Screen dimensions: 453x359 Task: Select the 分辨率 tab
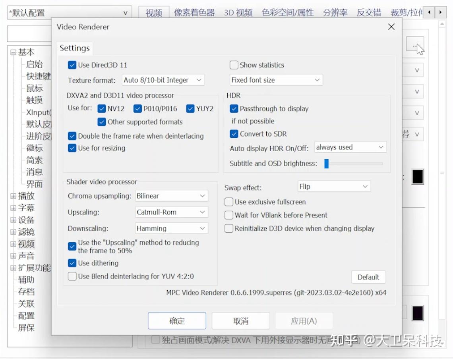(336, 12)
